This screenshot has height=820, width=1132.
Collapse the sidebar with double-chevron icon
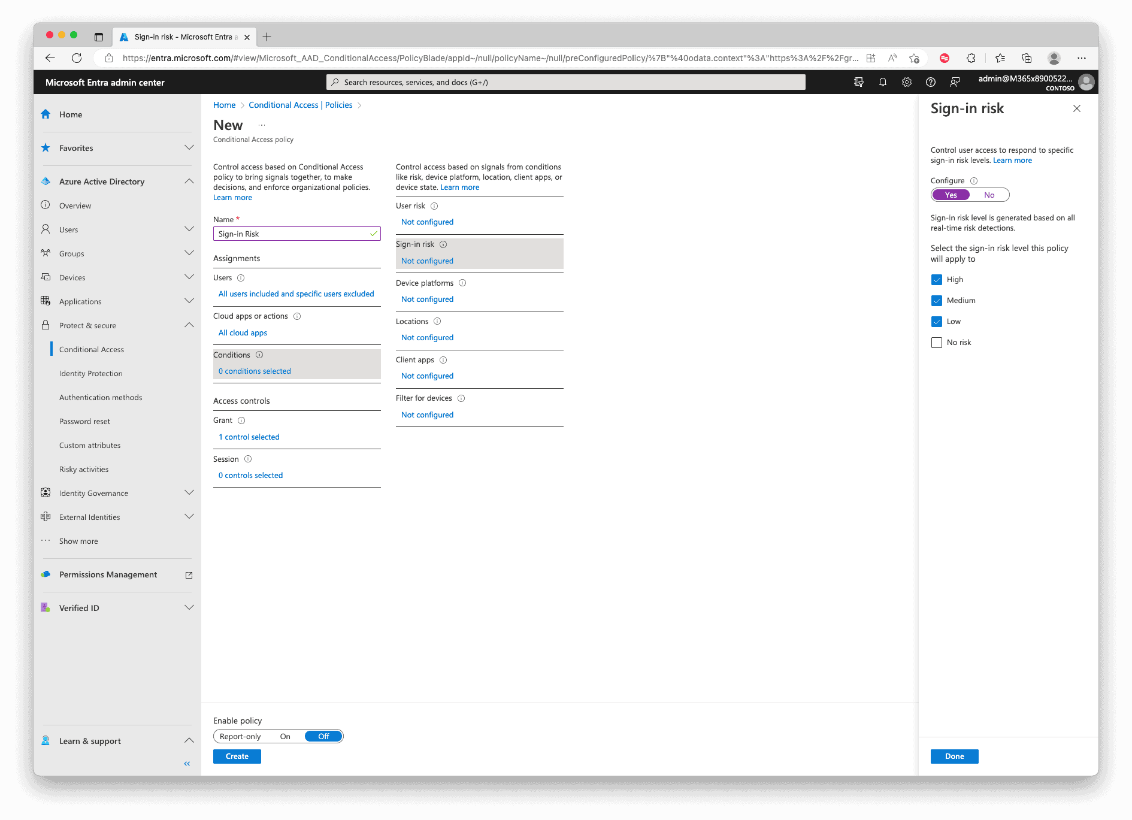tap(187, 764)
